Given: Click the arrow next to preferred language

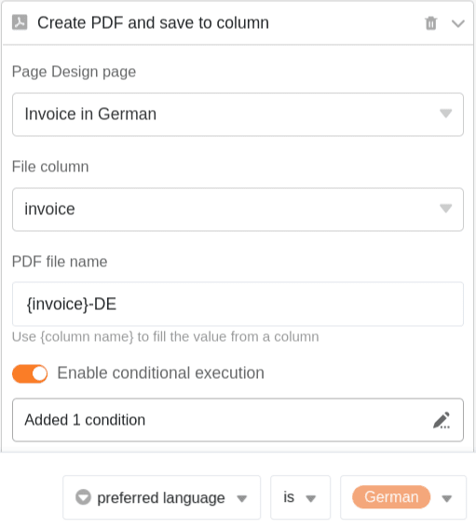Looking at the screenshot, I should (242, 498).
